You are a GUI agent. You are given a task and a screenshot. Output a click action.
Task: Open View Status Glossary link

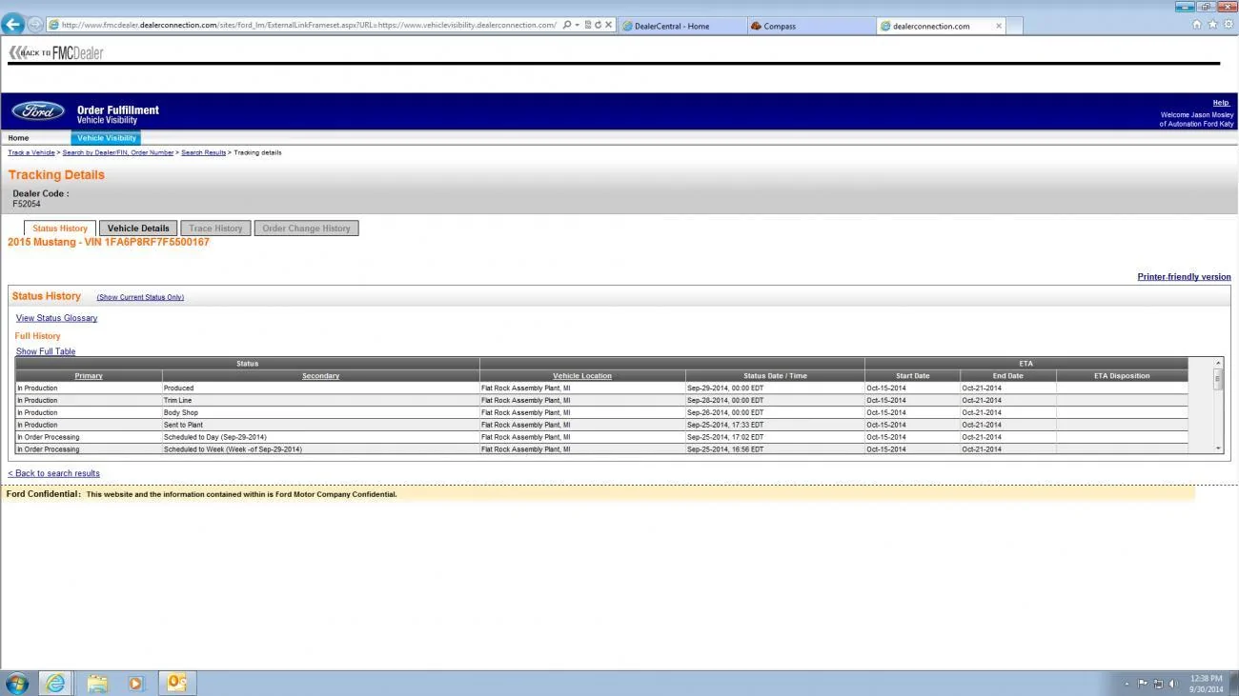[x=56, y=318]
